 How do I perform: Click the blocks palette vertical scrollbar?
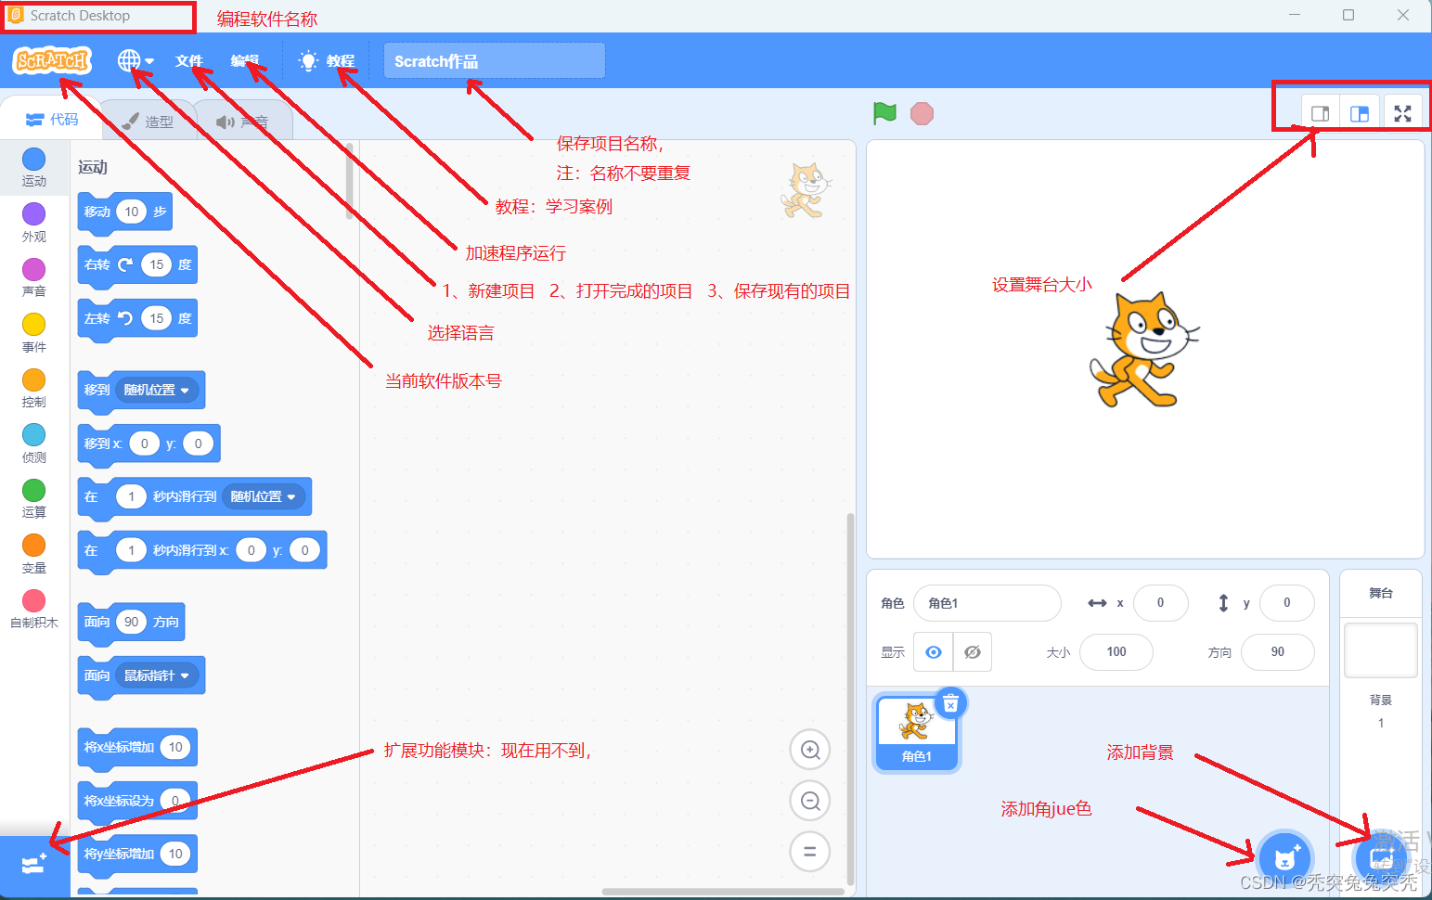point(350,182)
